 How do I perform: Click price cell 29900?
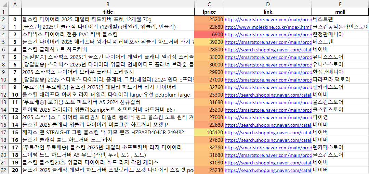(x=209, y=72)
